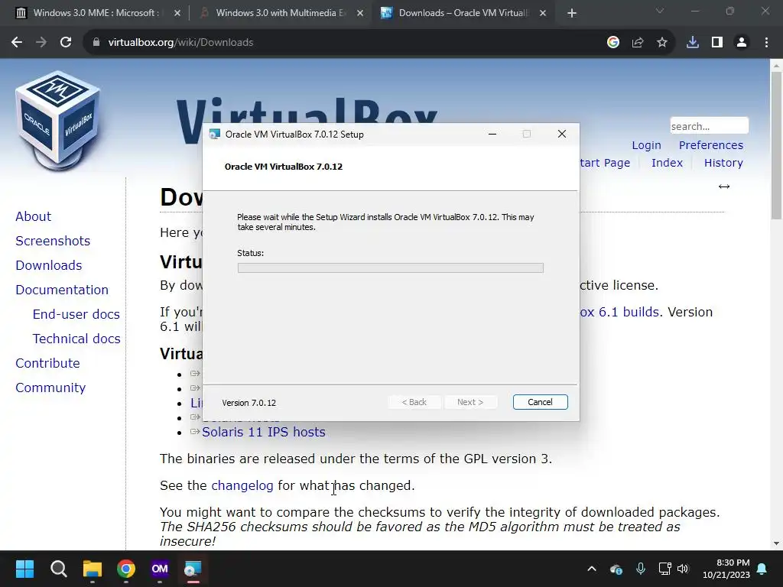Open Solaris 11 IPS hosts link

pyautogui.click(x=263, y=432)
